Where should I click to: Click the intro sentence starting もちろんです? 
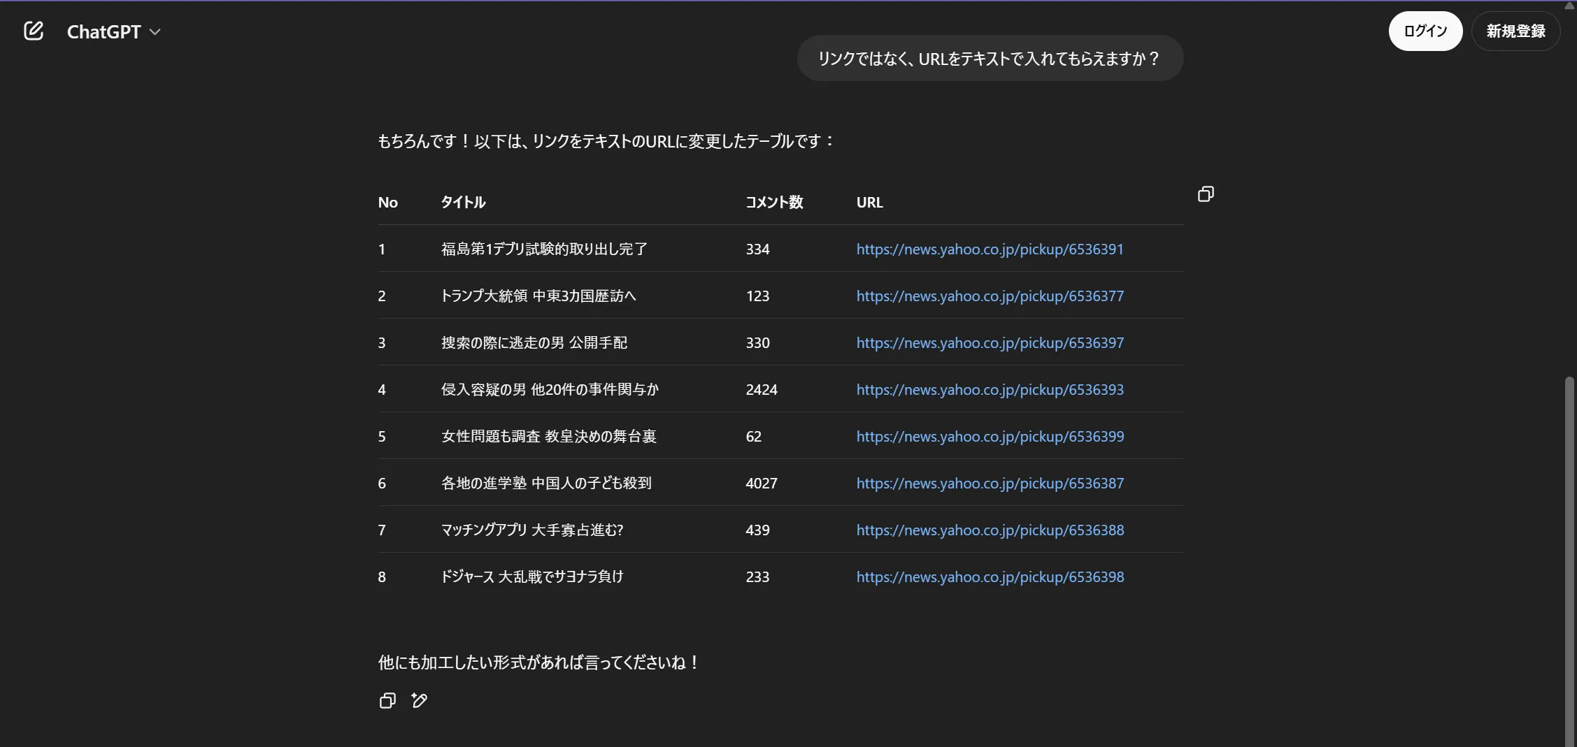pyautogui.click(x=606, y=141)
